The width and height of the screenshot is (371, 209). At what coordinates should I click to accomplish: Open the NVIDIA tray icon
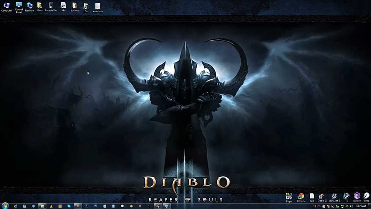347,206
